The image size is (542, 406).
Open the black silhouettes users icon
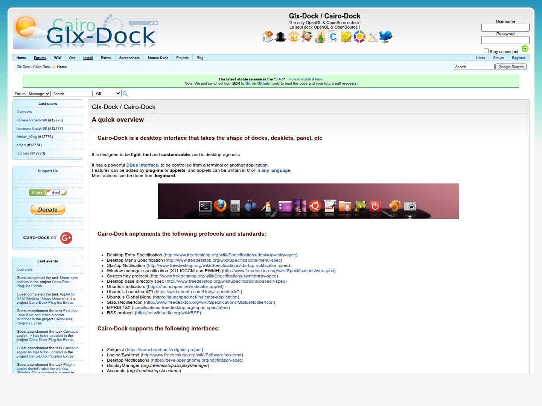point(280,37)
